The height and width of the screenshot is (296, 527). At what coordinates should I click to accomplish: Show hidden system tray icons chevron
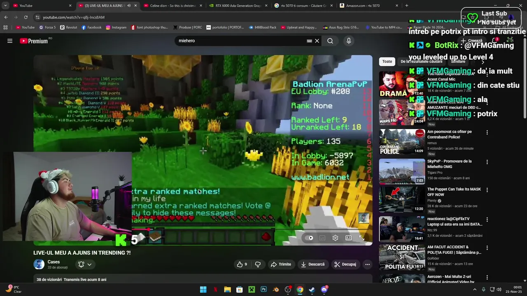click(x=474, y=290)
